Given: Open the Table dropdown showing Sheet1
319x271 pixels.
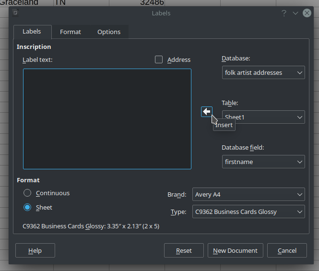Looking at the screenshot, I should pyautogui.click(x=263, y=117).
